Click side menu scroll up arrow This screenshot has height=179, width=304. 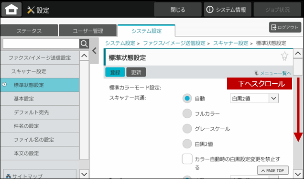[84, 56]
